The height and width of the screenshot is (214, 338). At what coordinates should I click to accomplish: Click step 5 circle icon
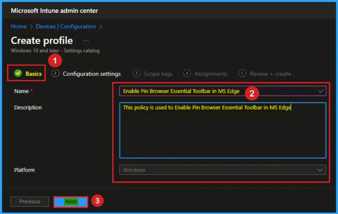(242, 73)
